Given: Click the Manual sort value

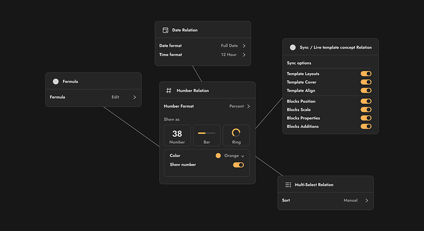Looking at the screenshot, I should pyautogui.click(x=350, y=200).
